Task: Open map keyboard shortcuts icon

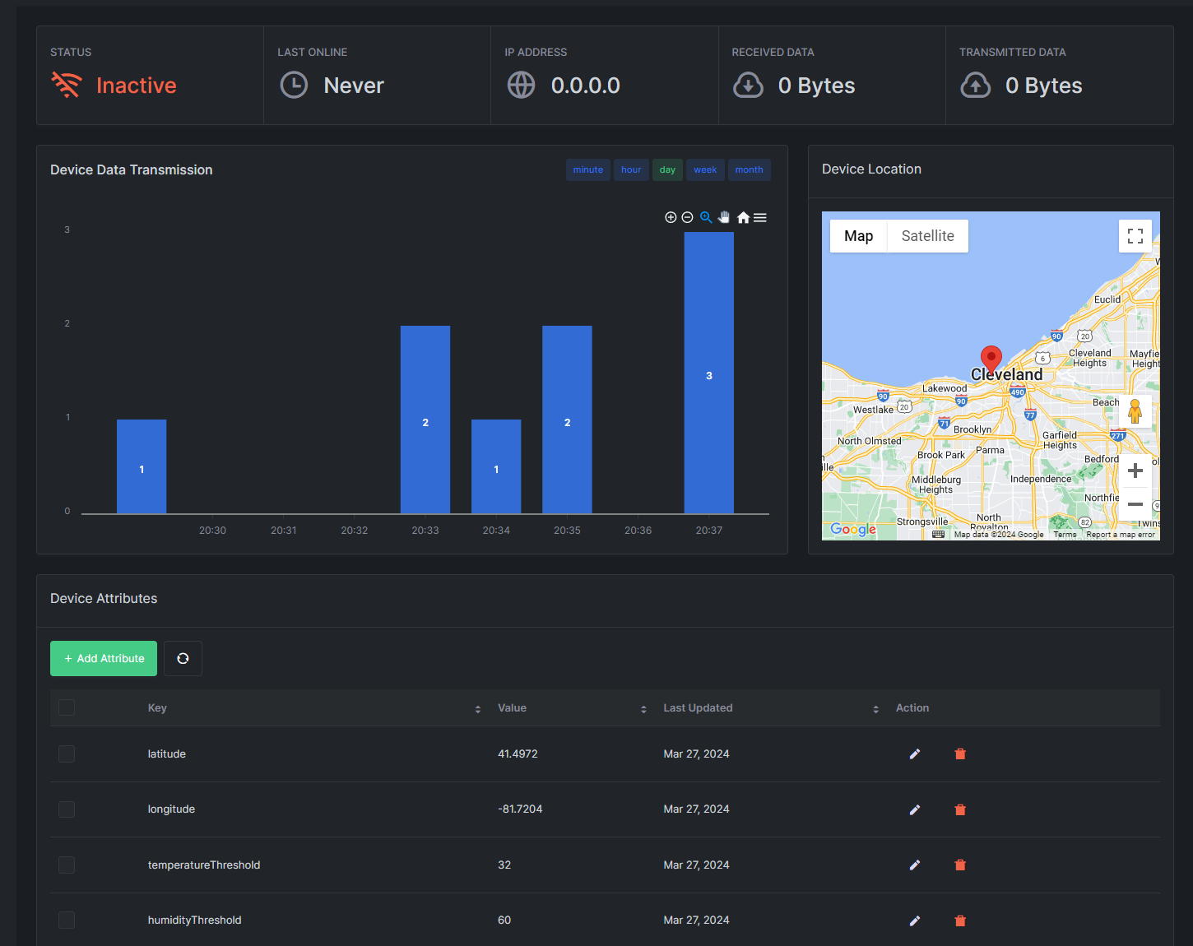Action: [938, 535]
